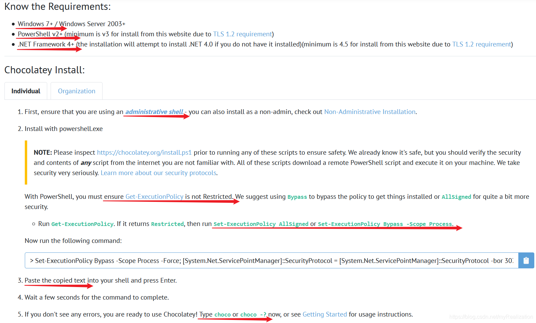Screen dimensions: 536x323
Task: Click Now run the following command text
Action: (x=73, y=241)
